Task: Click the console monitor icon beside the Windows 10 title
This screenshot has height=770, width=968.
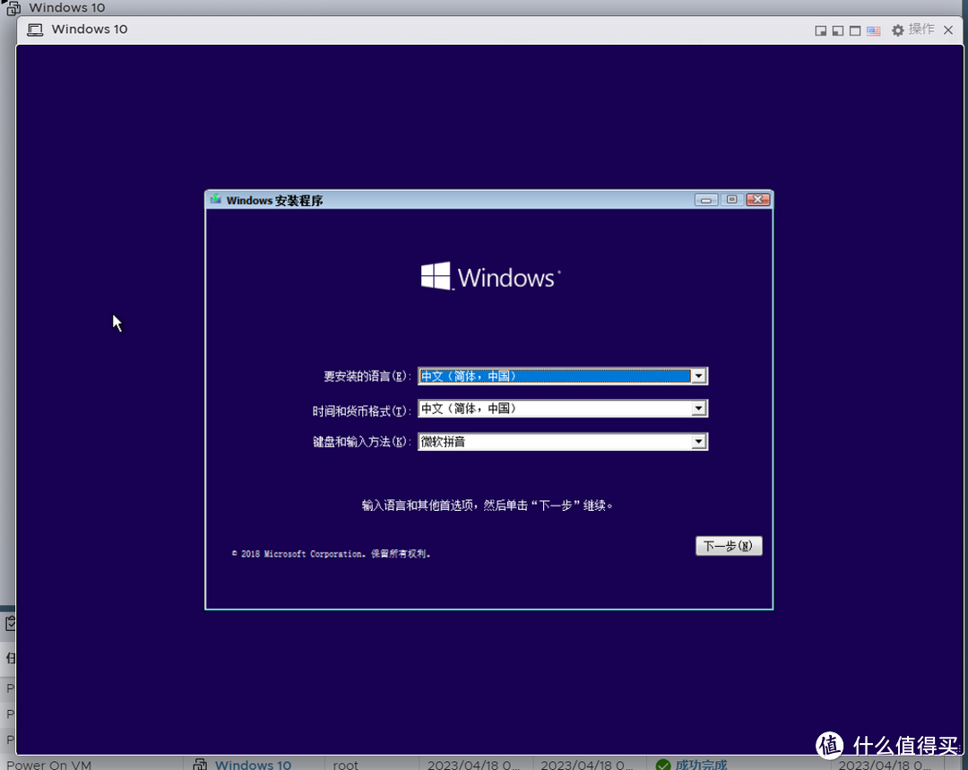Action: (35, 30)
